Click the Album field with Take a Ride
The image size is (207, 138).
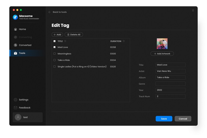(171, 77)
